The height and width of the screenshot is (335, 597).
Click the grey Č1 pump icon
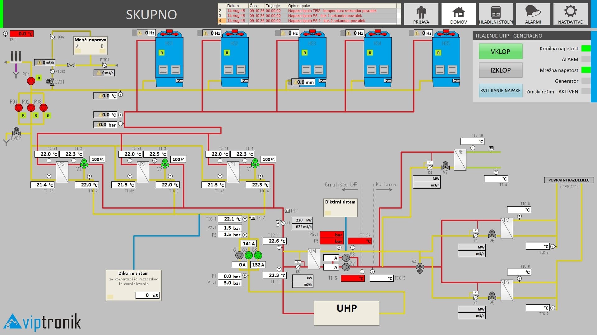point(239,255)
